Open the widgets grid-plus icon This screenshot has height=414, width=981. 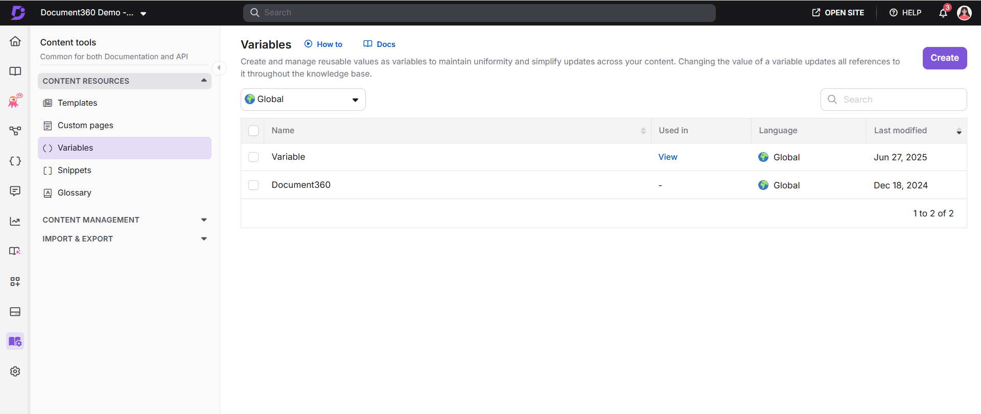(x=15, y=282)
